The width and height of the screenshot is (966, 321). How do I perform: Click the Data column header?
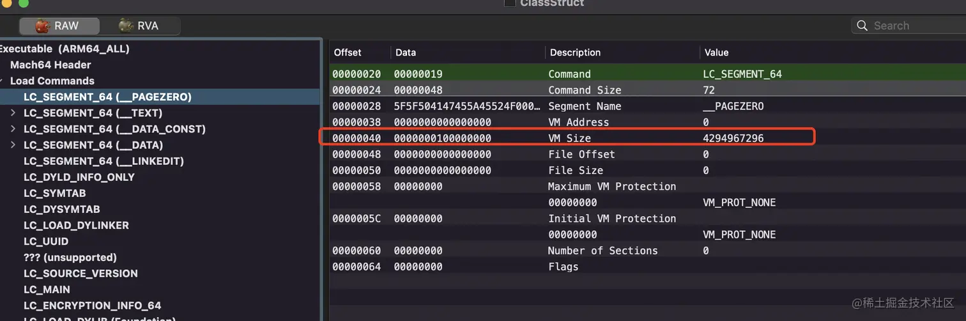point(406,52)
